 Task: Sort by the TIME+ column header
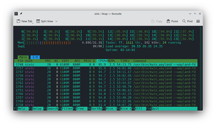pyautogui.click(x=125, y=61)
